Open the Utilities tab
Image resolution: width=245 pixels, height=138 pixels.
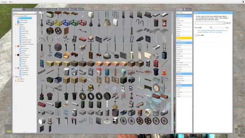click(187, 9)
